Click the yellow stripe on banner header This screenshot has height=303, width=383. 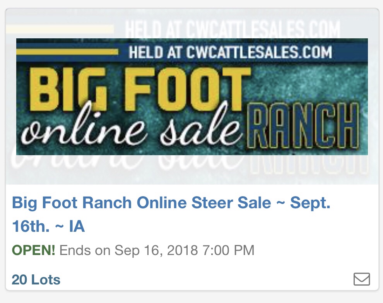point(67,52)
